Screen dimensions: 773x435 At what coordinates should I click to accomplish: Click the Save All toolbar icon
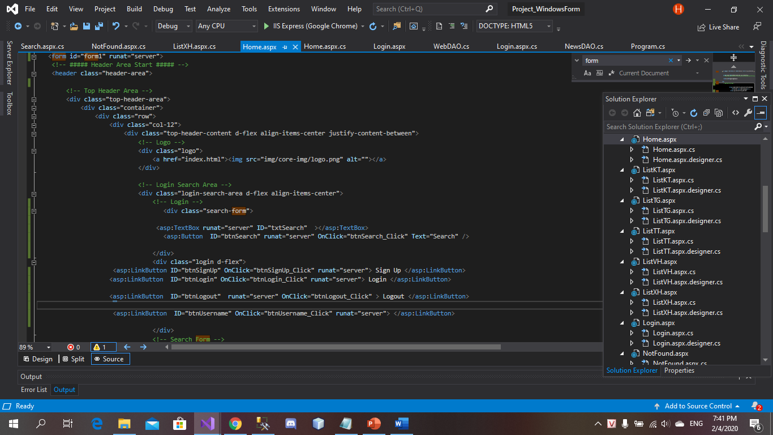[98, 26]
